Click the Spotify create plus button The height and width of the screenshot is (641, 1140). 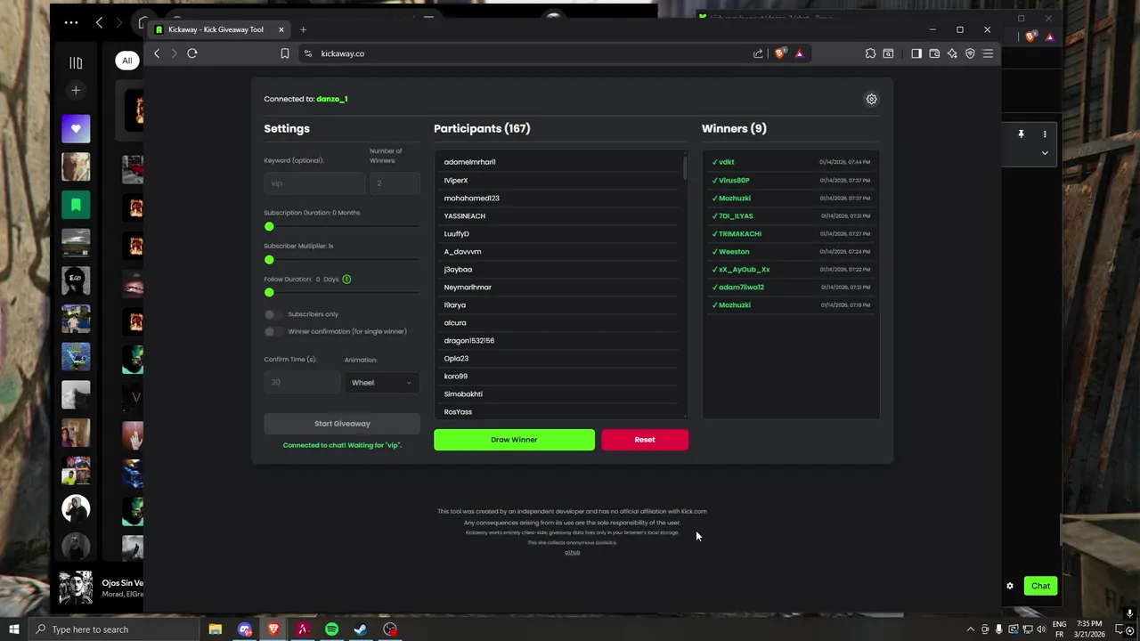pyautogui.click(x=76, y=90)
